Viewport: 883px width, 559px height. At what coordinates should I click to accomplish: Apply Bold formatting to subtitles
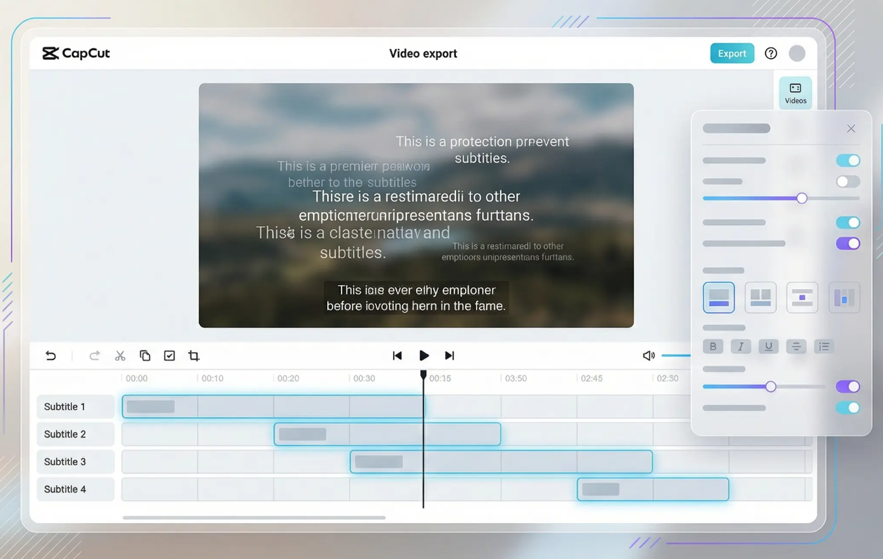pos(713,346)
